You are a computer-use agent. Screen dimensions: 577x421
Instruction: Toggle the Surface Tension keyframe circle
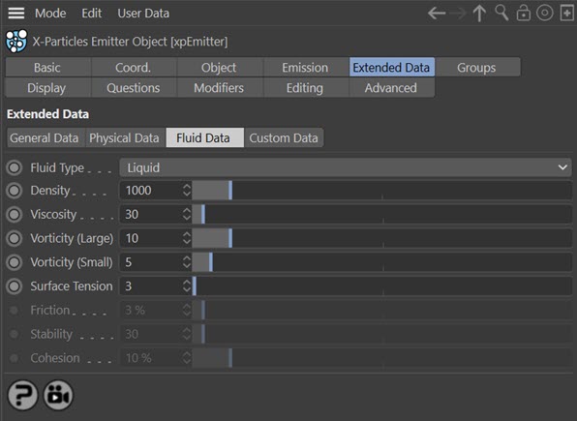pyautogui.click(x=15, y=286)
